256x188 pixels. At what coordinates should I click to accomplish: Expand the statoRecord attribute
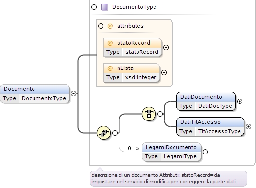point(166,48)
